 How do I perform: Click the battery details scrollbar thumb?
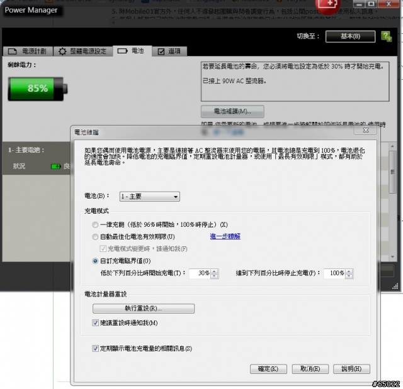coord(392,172)
